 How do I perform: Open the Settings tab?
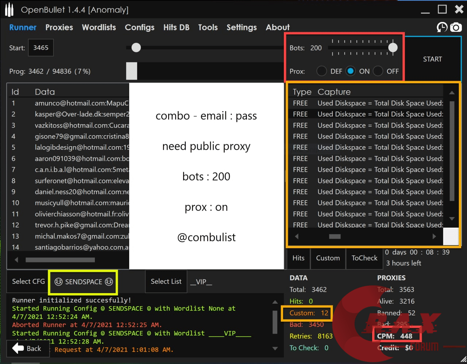point(242,27)
